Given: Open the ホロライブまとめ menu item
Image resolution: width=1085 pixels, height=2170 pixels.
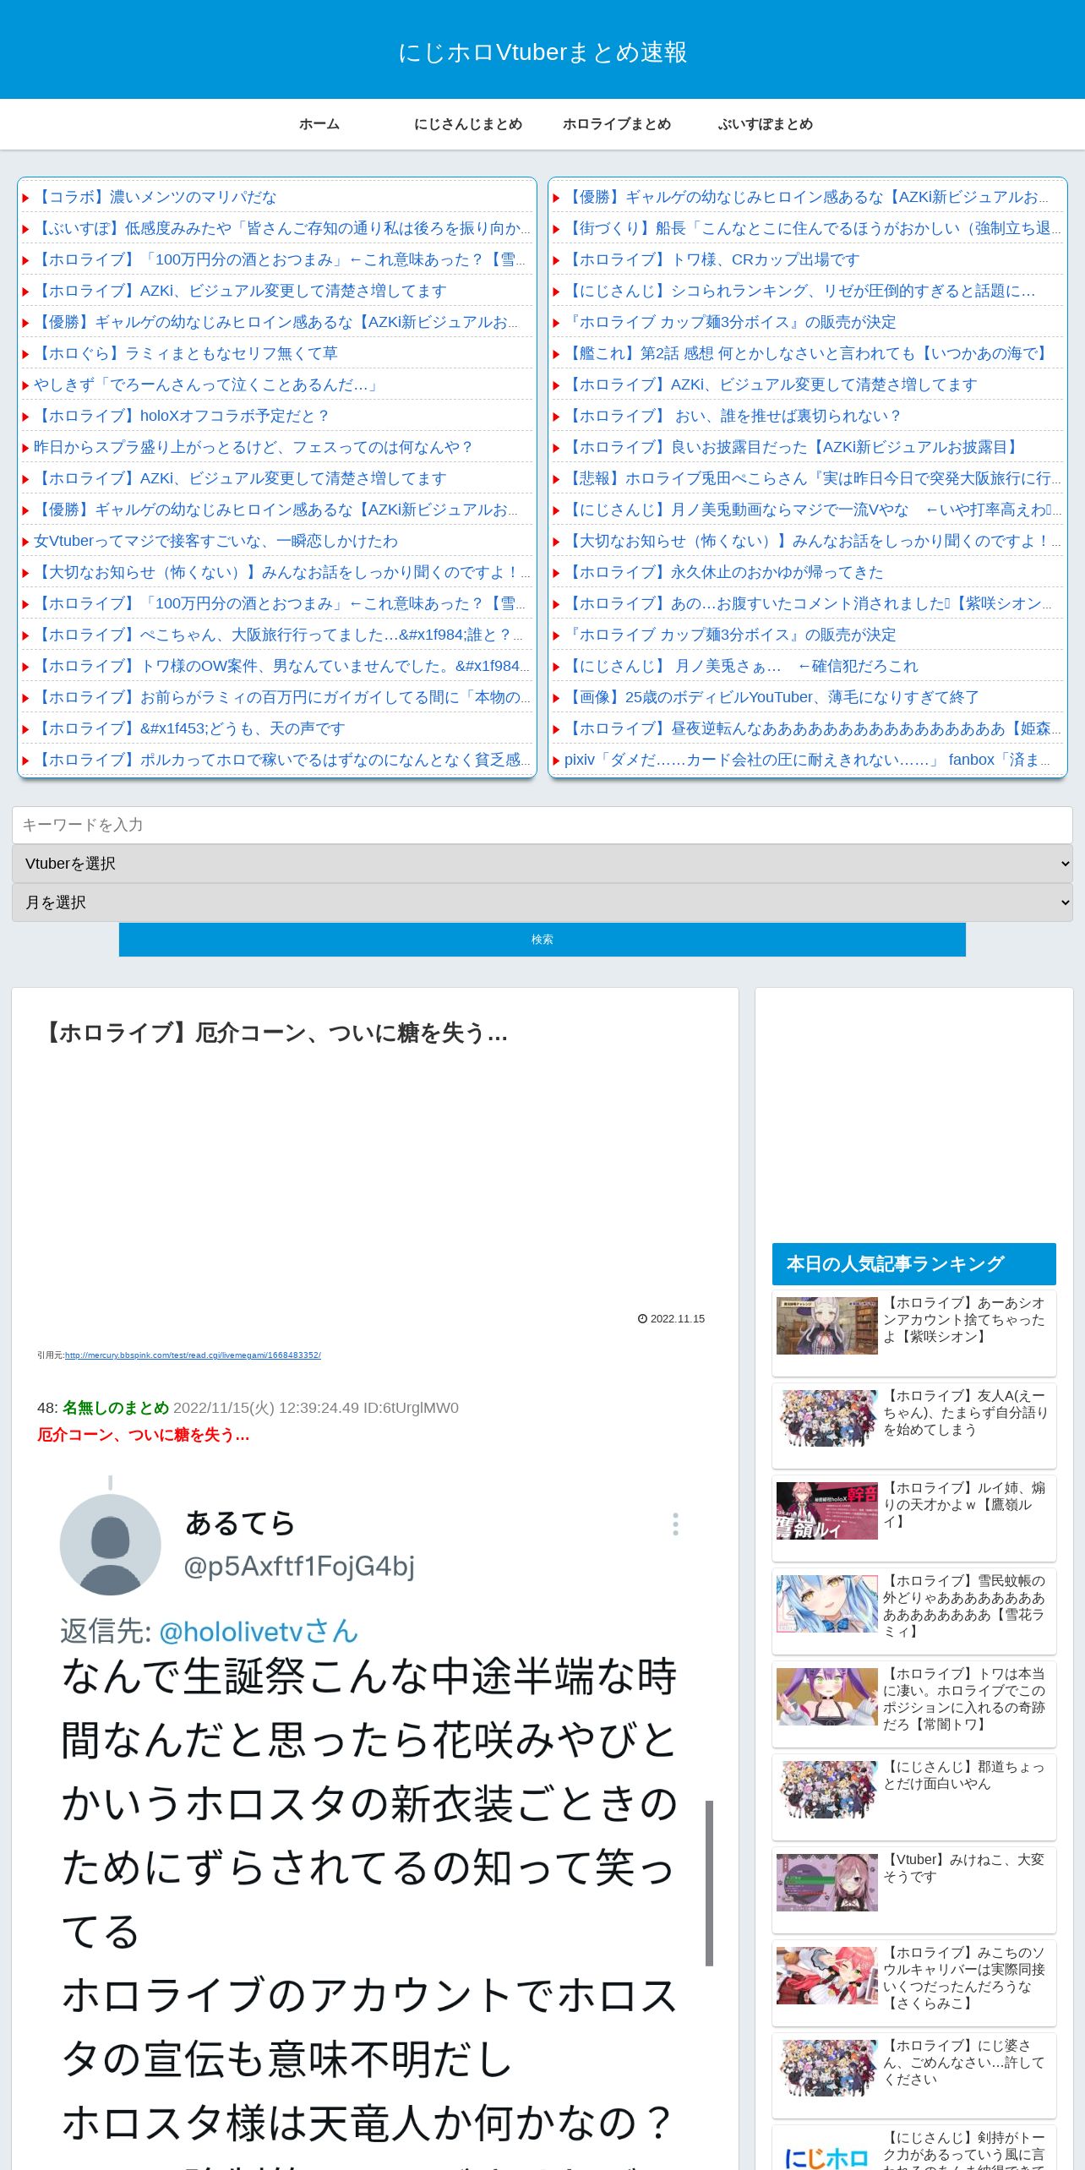Looking at the screenshot, I should (x=617, y=124).
